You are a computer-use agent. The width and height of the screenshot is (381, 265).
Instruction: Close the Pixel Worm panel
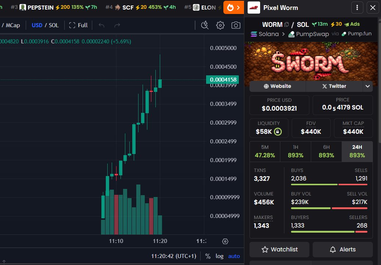[x=373, y=8]
